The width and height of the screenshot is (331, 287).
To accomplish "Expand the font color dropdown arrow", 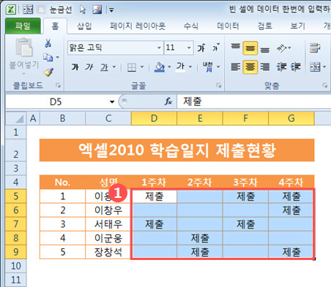I will pyautogui.click(x=190, y=67).
